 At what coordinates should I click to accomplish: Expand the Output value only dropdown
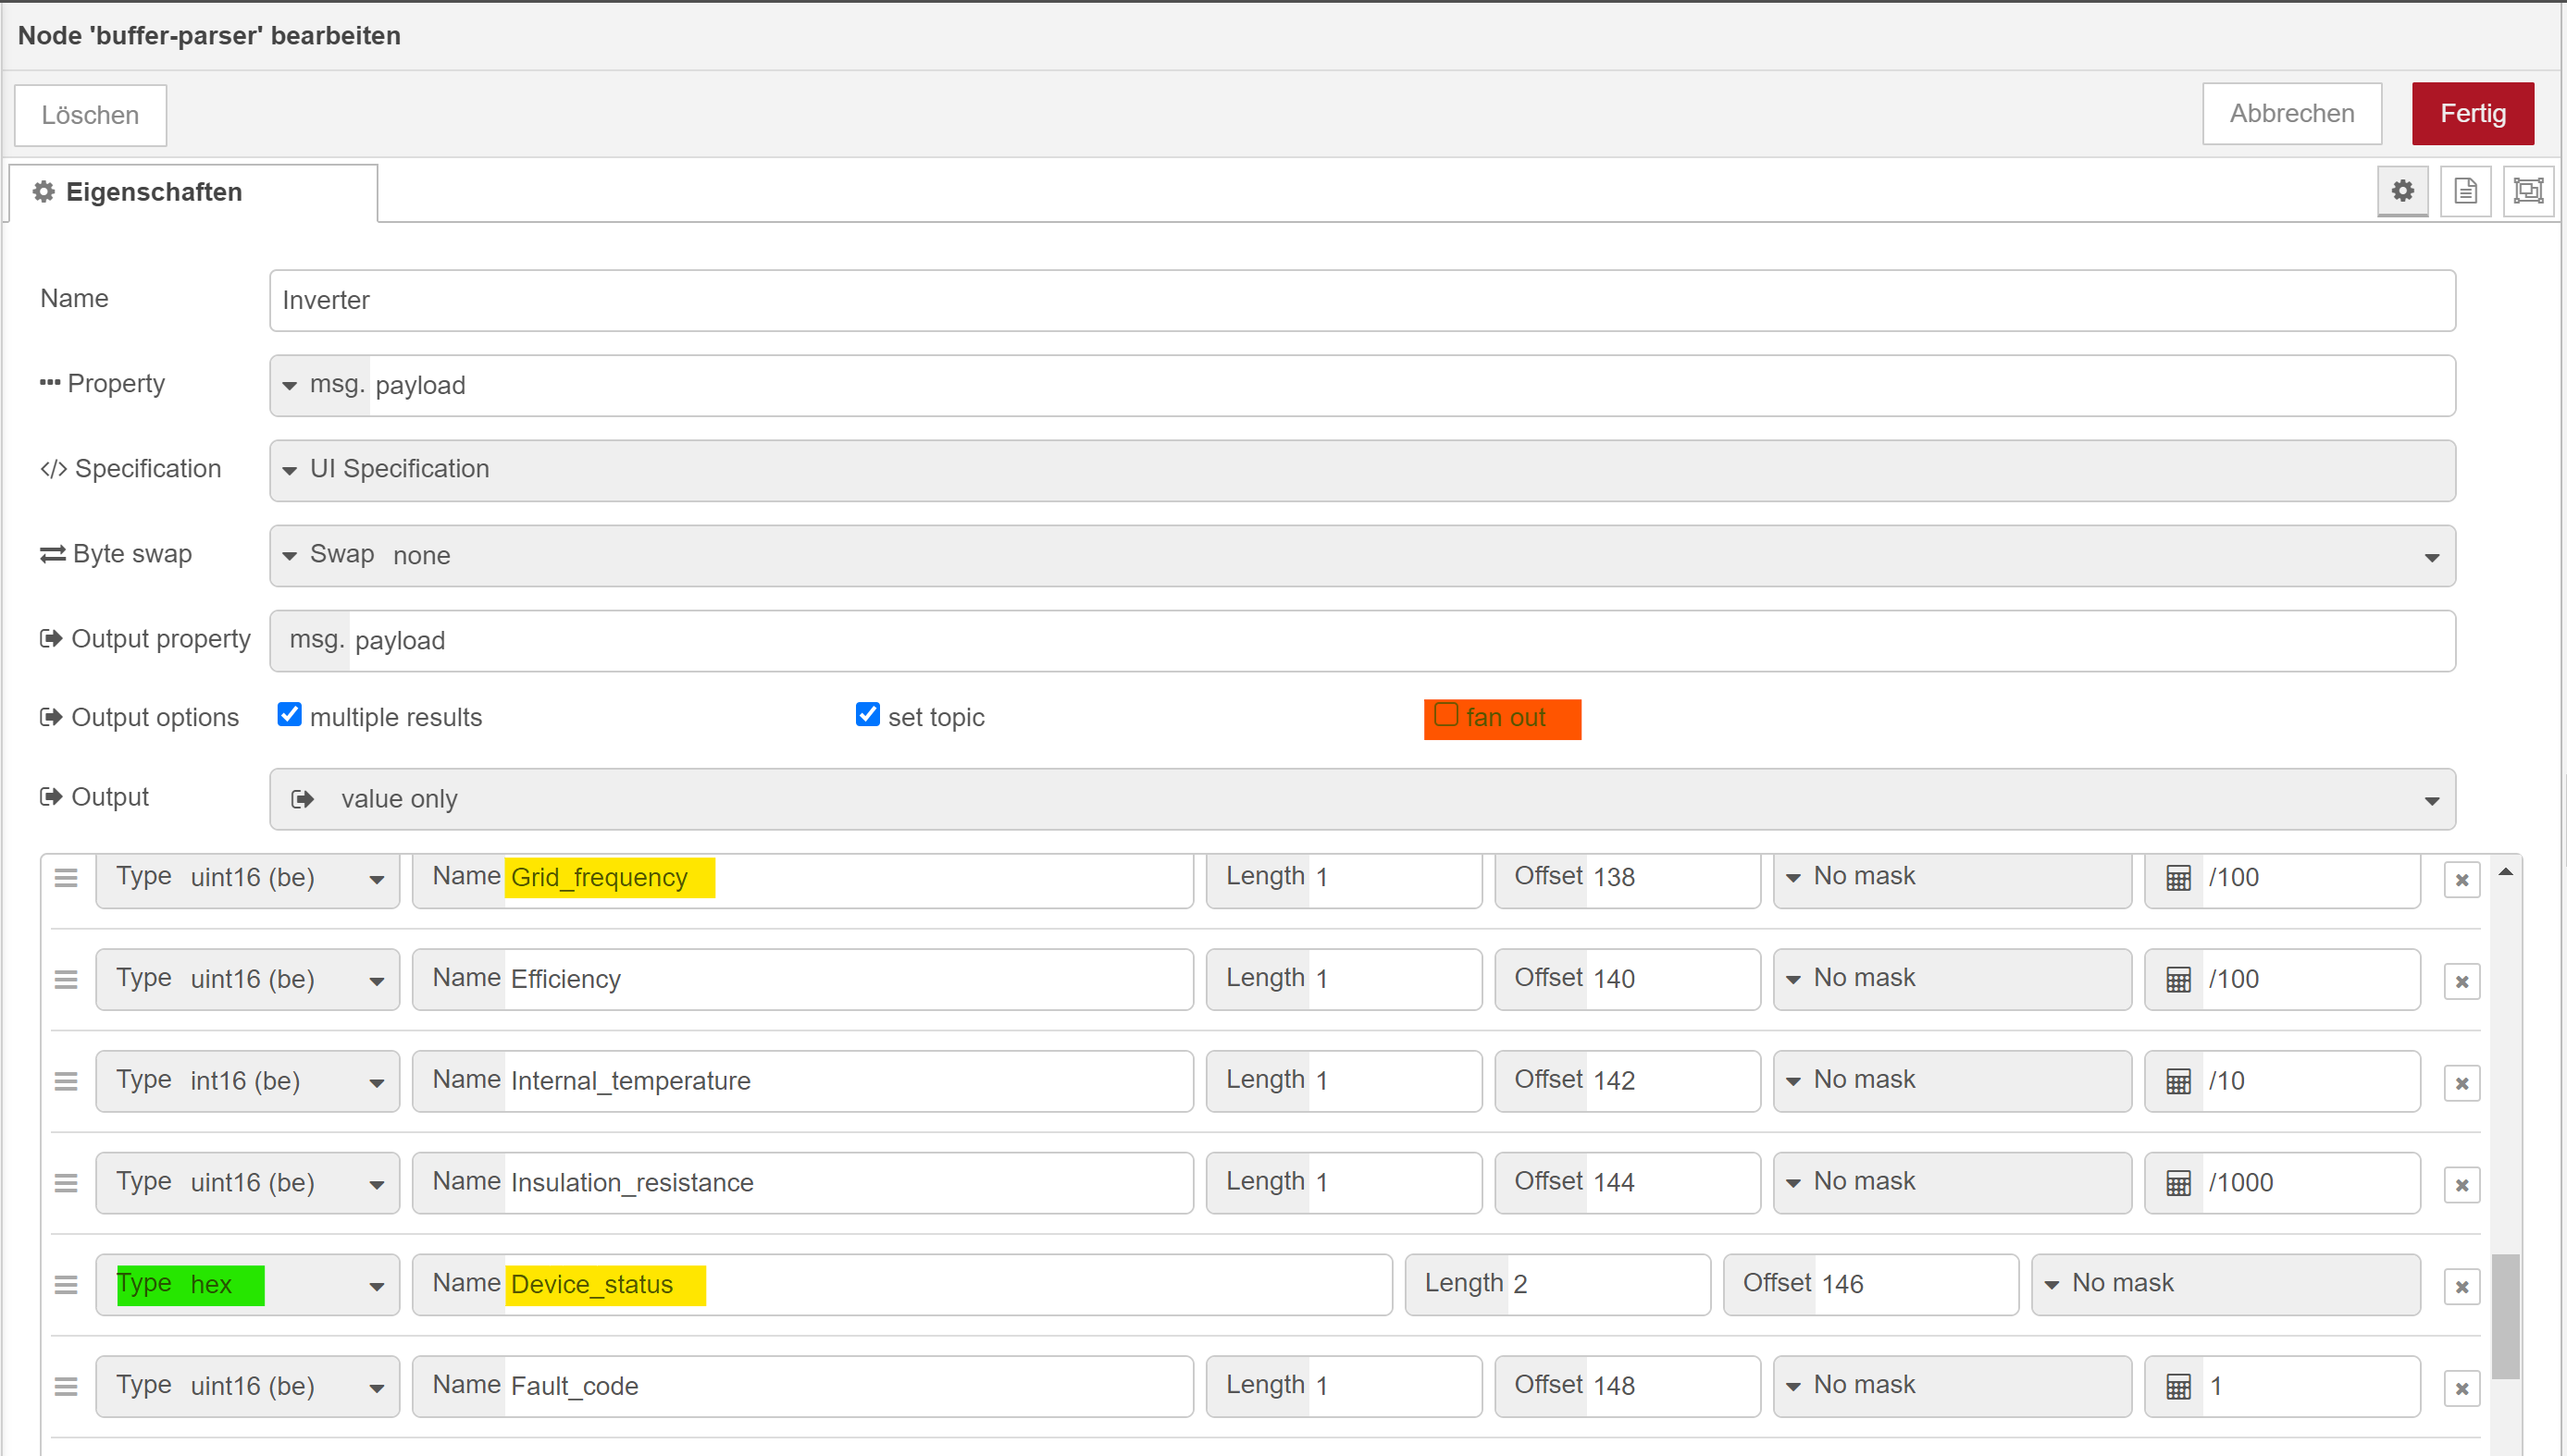point(1360,799)
